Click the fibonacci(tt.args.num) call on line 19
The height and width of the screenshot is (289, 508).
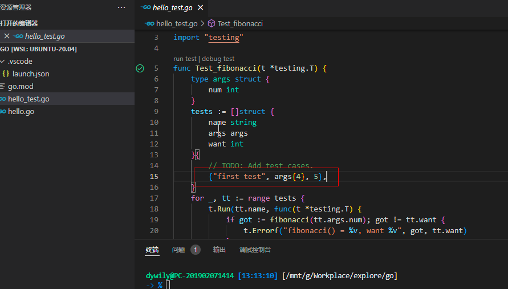[318, 220]
